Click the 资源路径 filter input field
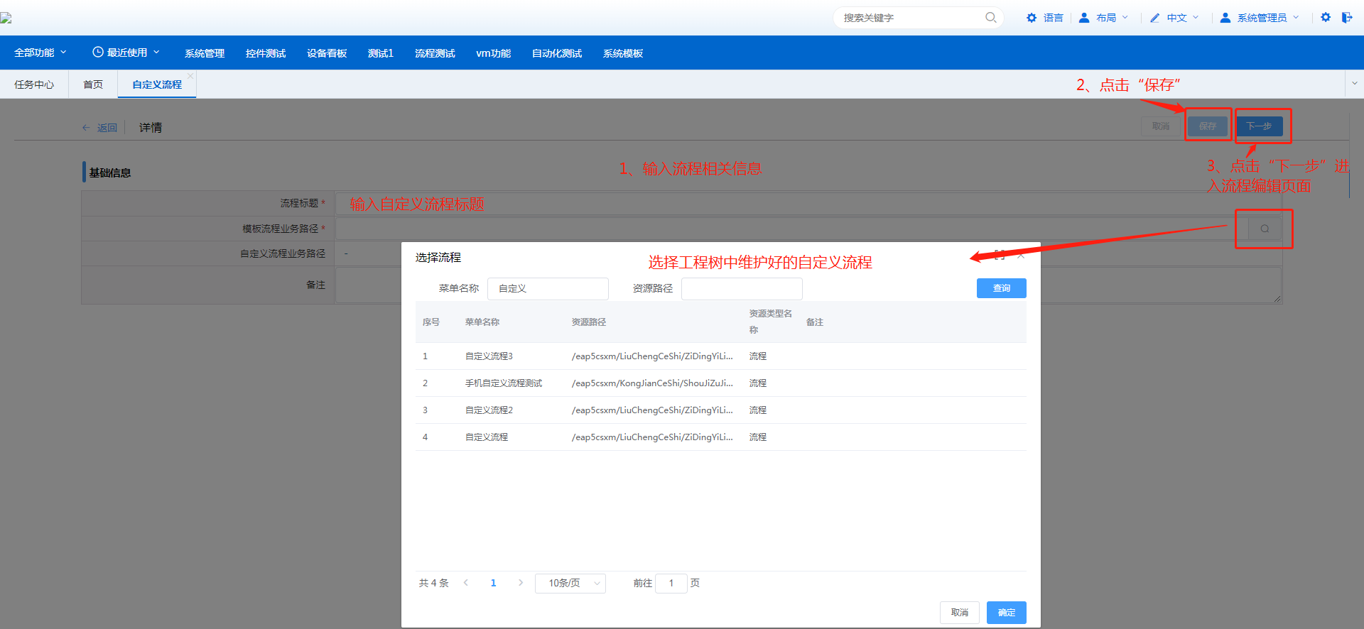 coord(742,289)
